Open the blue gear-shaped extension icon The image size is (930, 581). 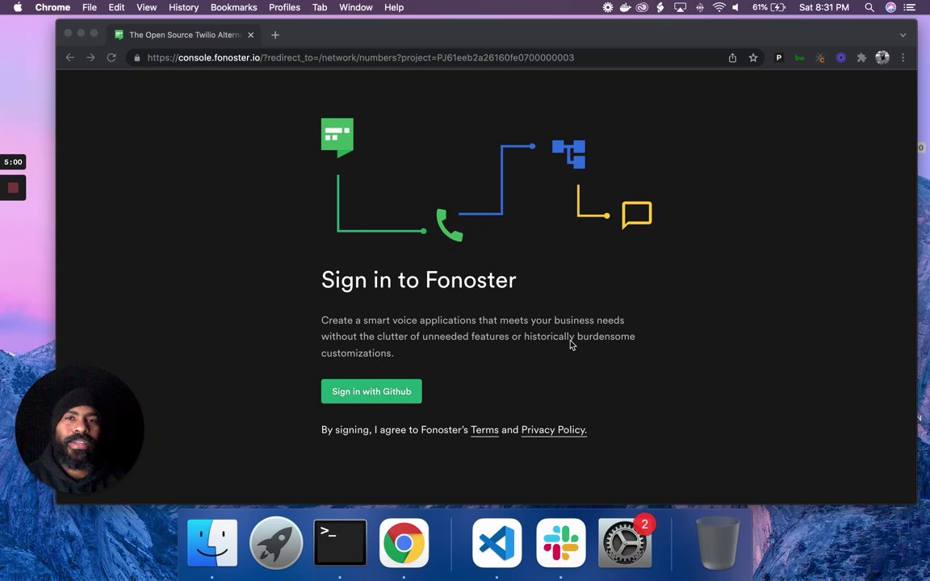[841, 57]
